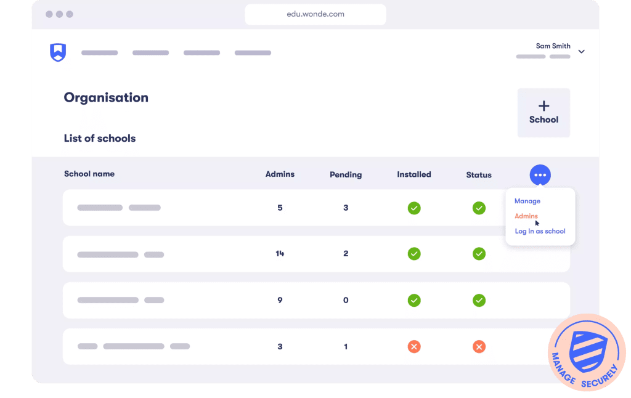Click Status checkmark in the 14-admins row

coord(479,254)
